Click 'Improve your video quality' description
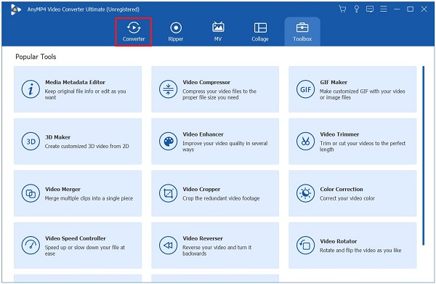Viewport: 436px width, 284px height. (x=225, y=146)
